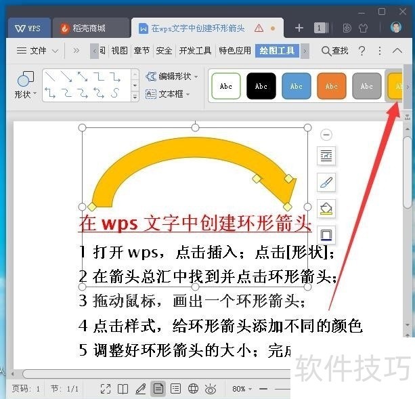Click the vertical scrollbar thumb

[x=408, y=173]
